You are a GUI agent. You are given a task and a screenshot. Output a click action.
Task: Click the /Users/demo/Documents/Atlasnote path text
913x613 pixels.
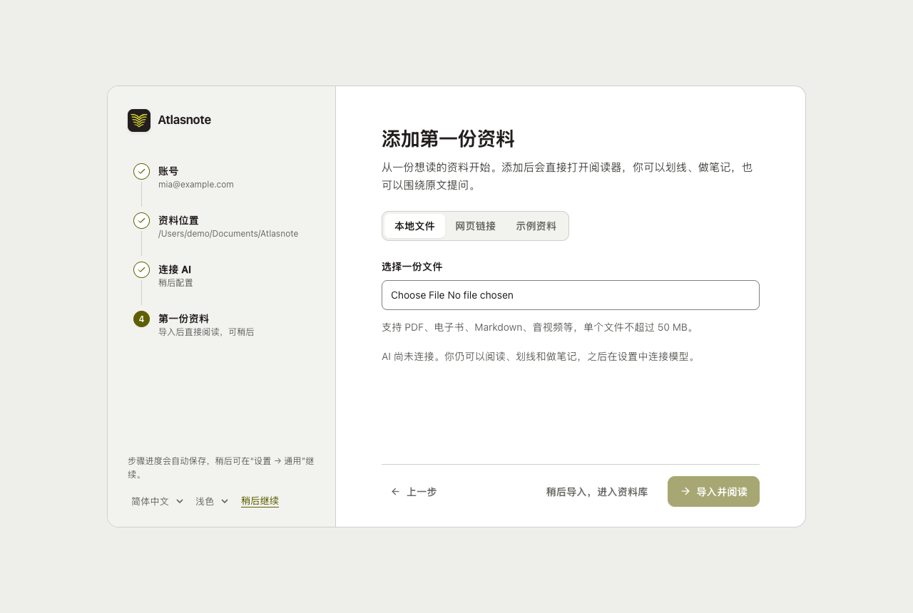(x=228, y=234)
